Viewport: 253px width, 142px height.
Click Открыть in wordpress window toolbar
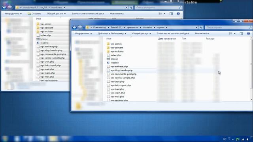point(34,14)
